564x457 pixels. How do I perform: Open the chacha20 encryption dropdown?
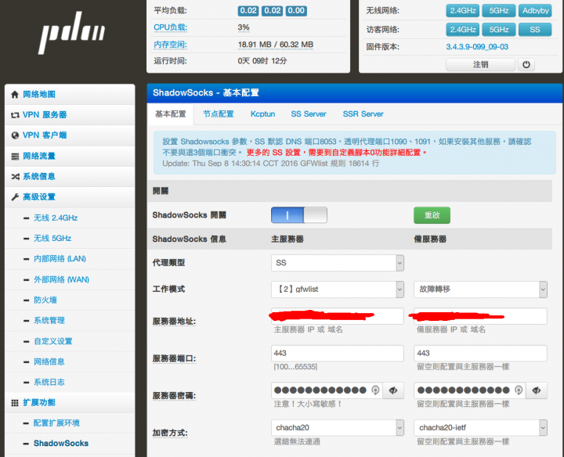(x=338, y=428)
